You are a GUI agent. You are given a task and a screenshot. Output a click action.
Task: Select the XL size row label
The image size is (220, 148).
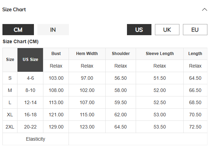[x=10, y=115]
